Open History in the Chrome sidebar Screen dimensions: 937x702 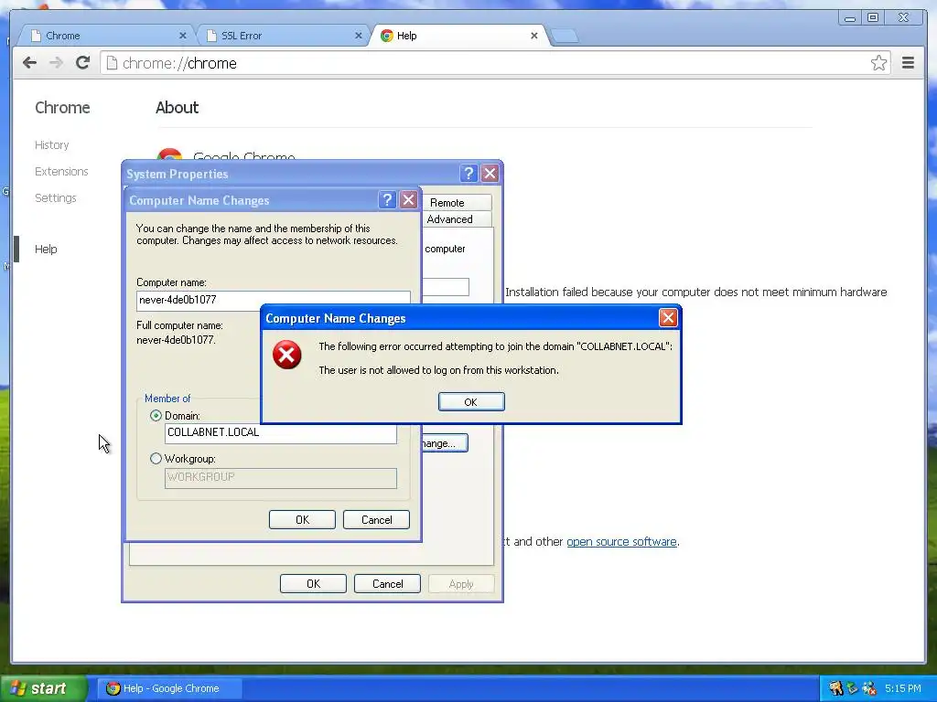pos(52,145)
